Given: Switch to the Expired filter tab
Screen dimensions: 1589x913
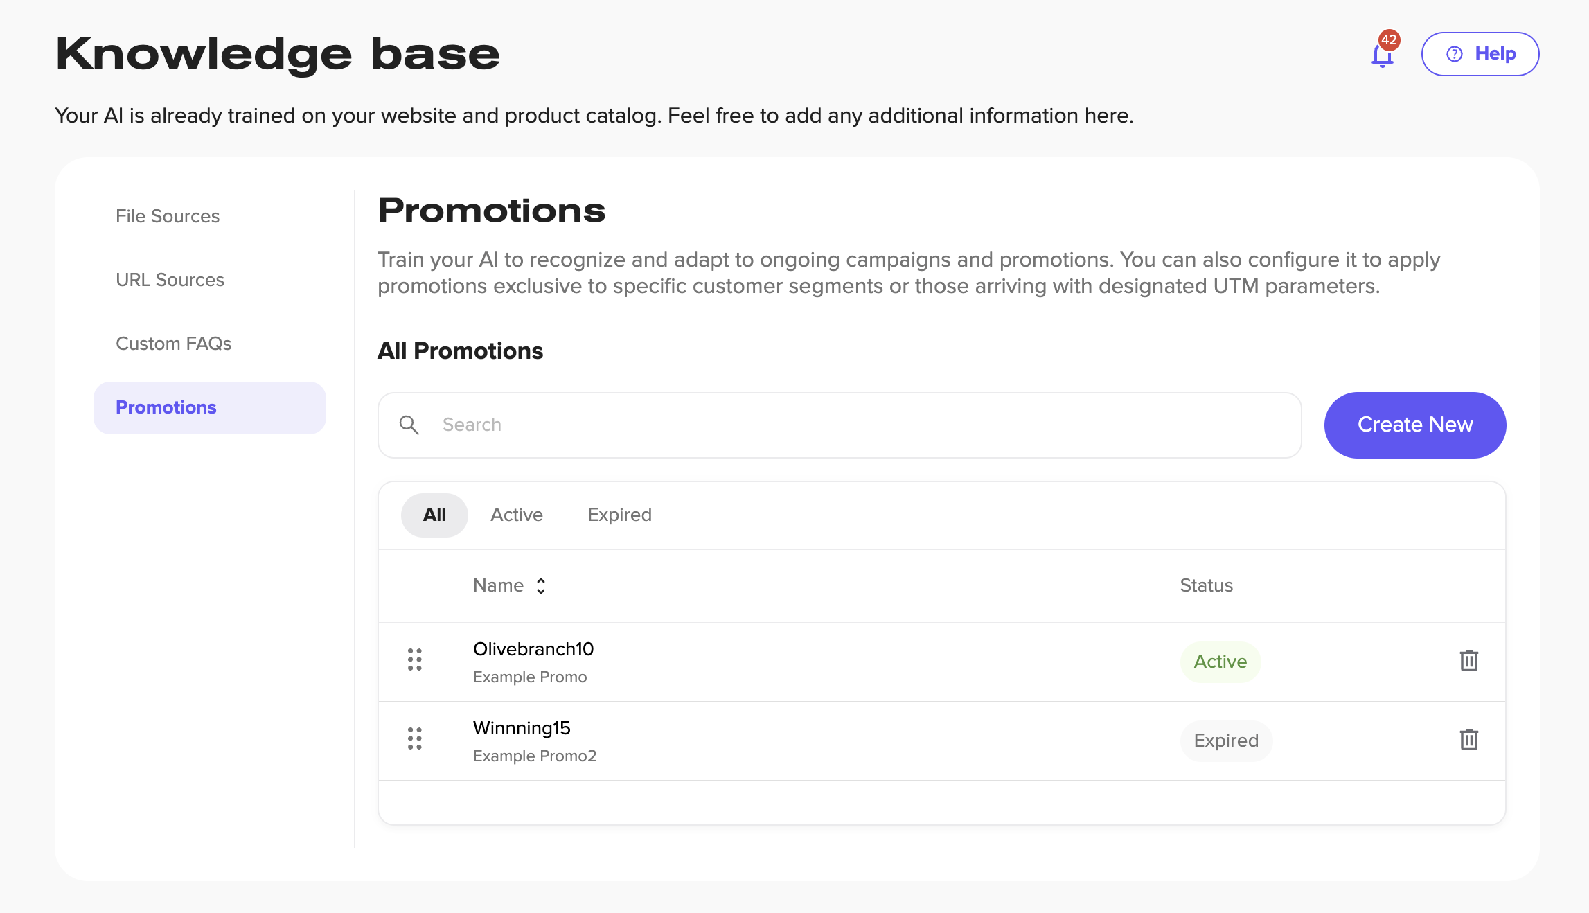Looking at the screenshot, I should [619, 515].
